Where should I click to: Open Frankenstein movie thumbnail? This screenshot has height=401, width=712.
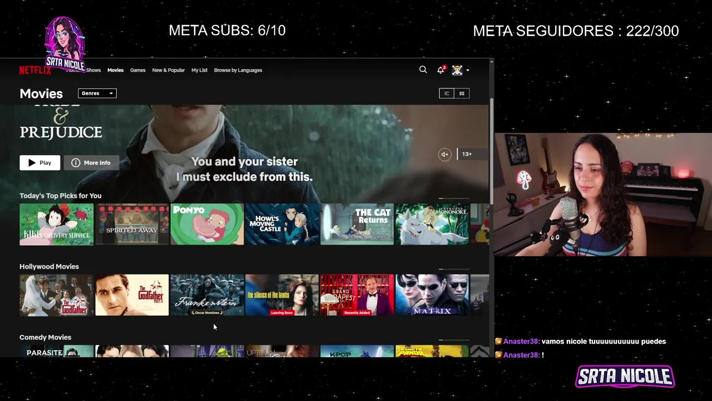207,295
